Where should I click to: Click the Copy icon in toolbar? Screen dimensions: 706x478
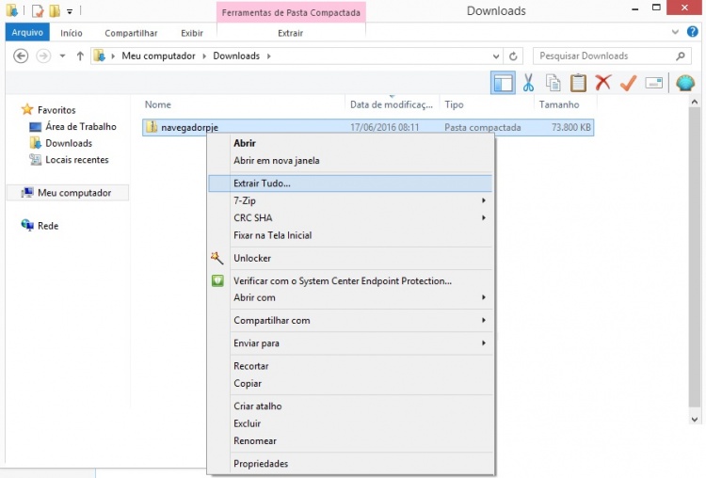(554, 83)
